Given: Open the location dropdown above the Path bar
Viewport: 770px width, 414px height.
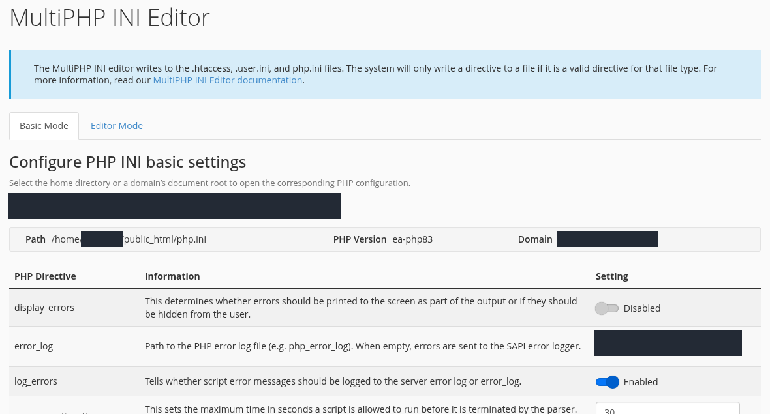Looking at the screenshot, I should click(x=174, y=206).
